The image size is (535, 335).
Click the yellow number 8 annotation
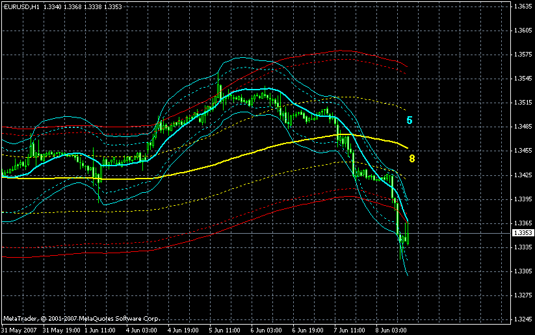pyautogui.click(x=412, y=158)
